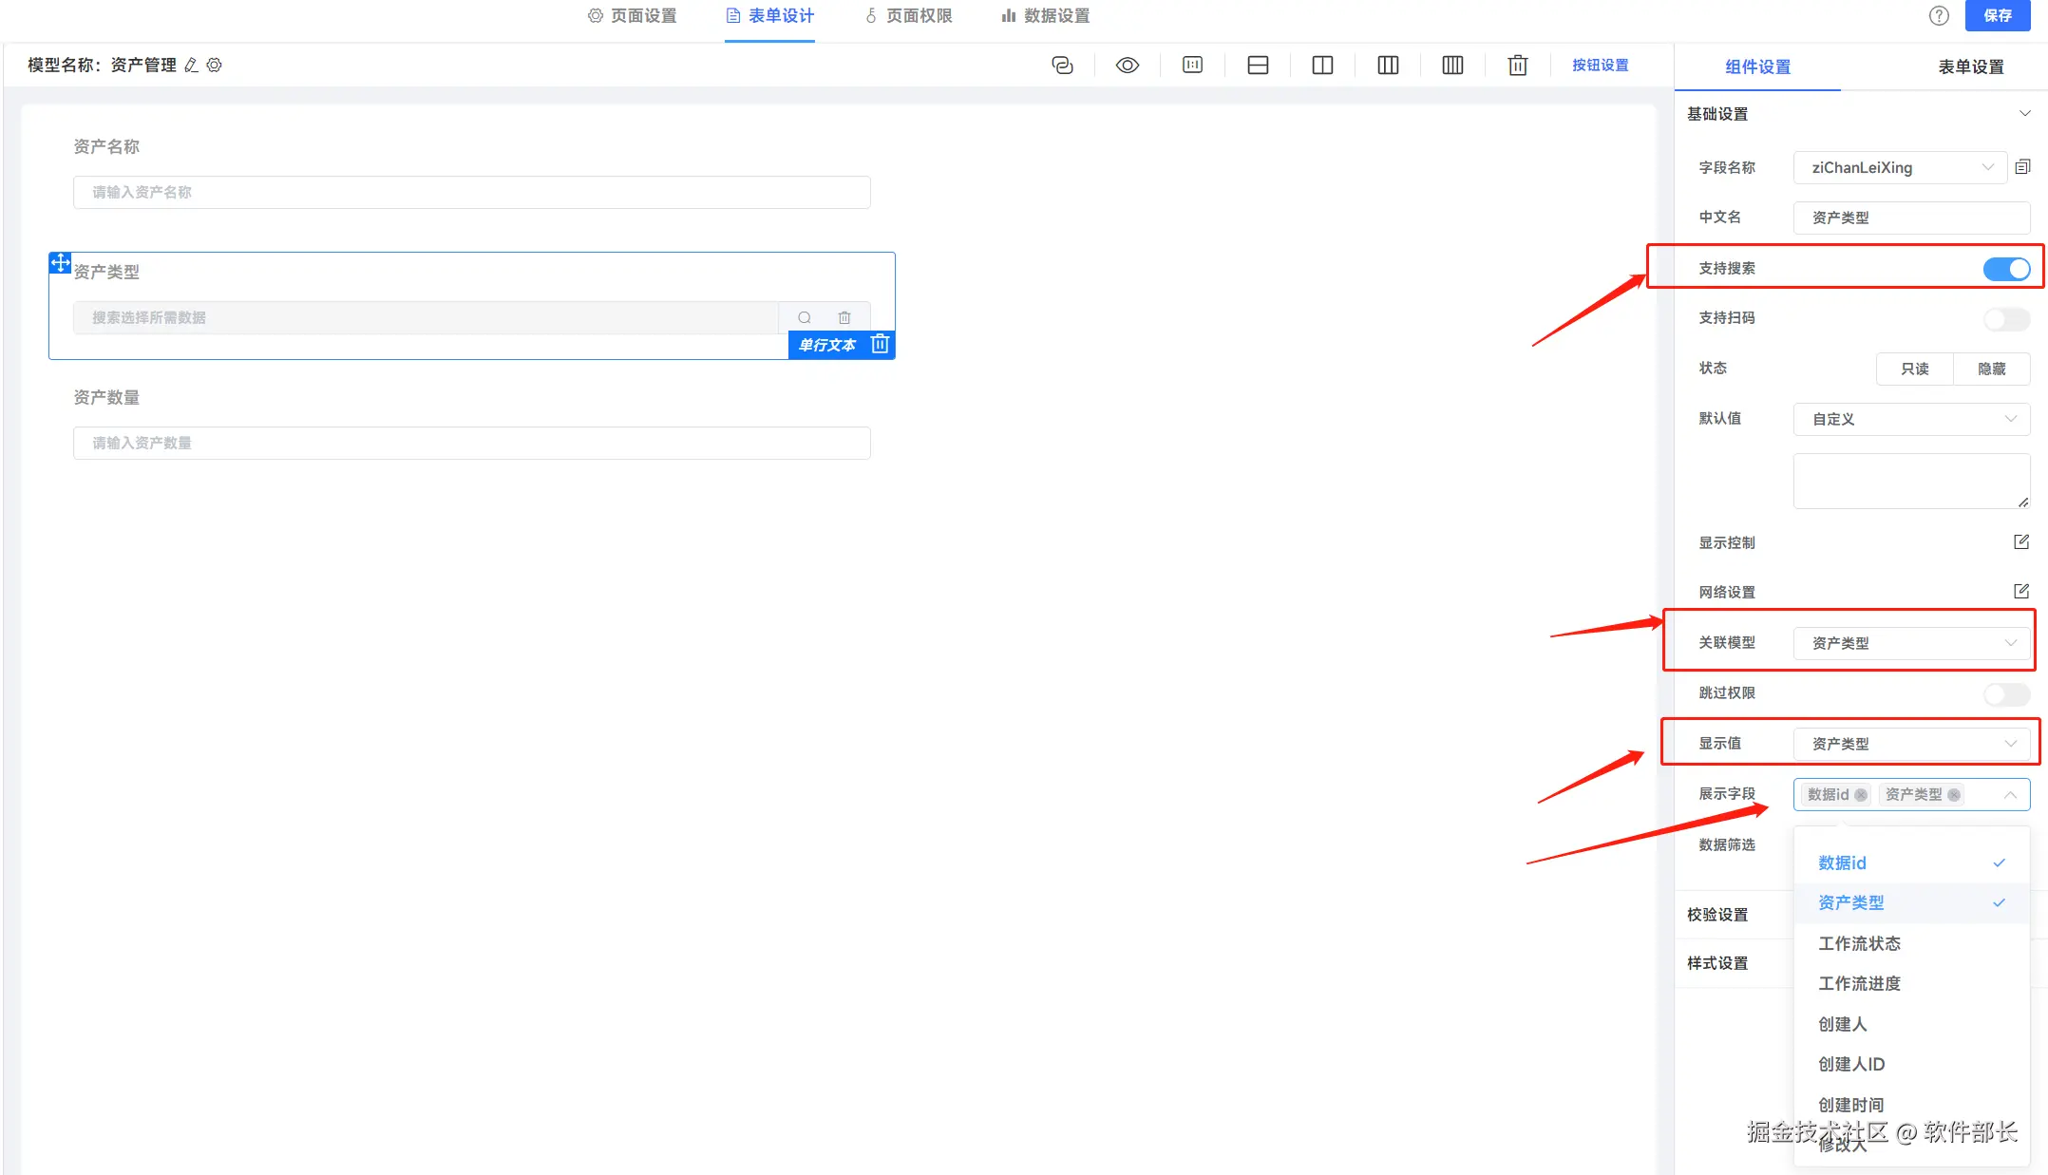The image size is (2048, 1175).
Task: Open the 页面权限 top tab
Action: click(x=908, y=16)
